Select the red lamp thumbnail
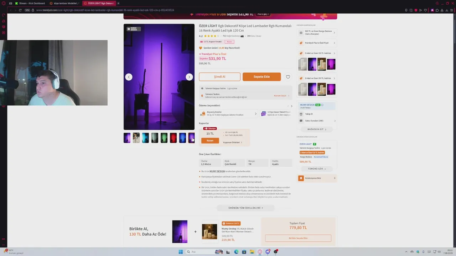 [173, 138]
